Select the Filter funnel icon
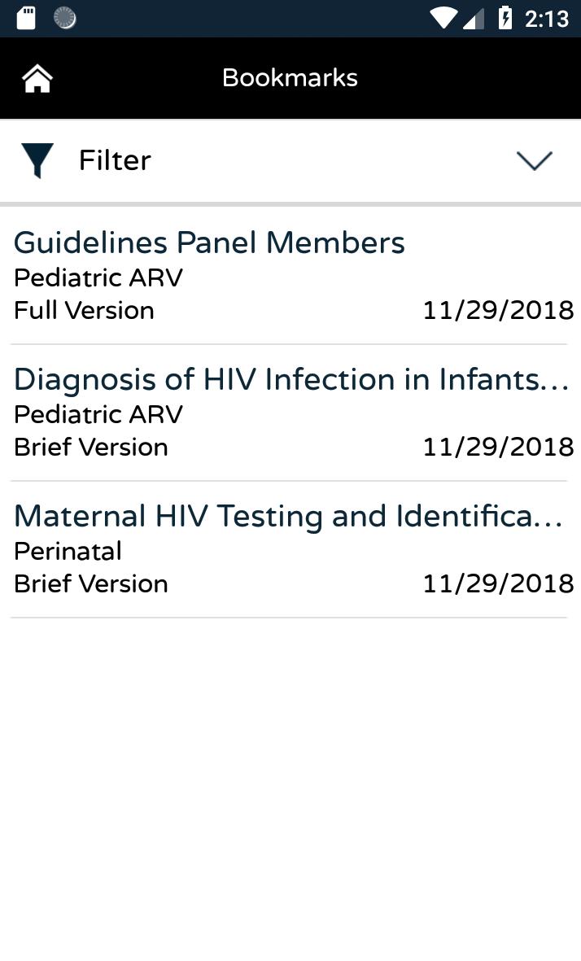Viewport: 581px width, 961px height. (x=37, y=159)
